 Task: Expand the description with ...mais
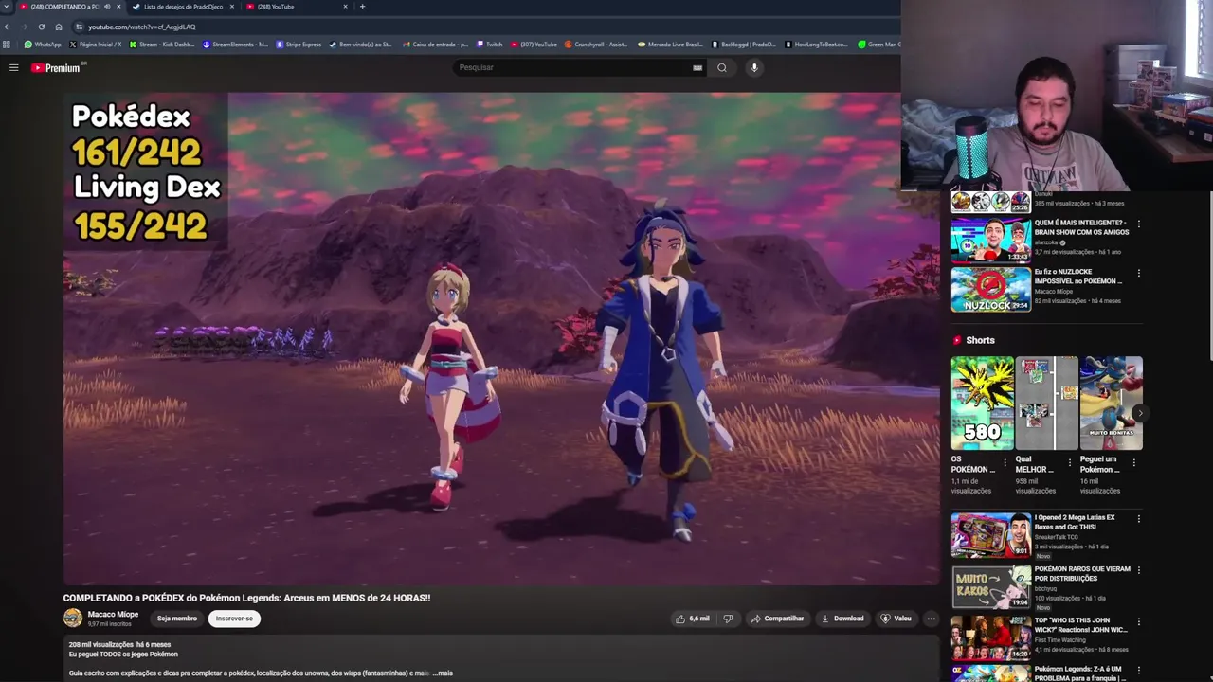443,673
